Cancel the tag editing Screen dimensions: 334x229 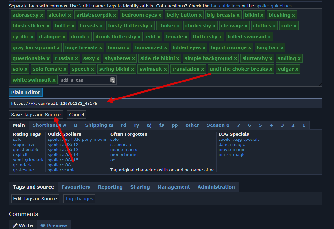click(77, 115)
